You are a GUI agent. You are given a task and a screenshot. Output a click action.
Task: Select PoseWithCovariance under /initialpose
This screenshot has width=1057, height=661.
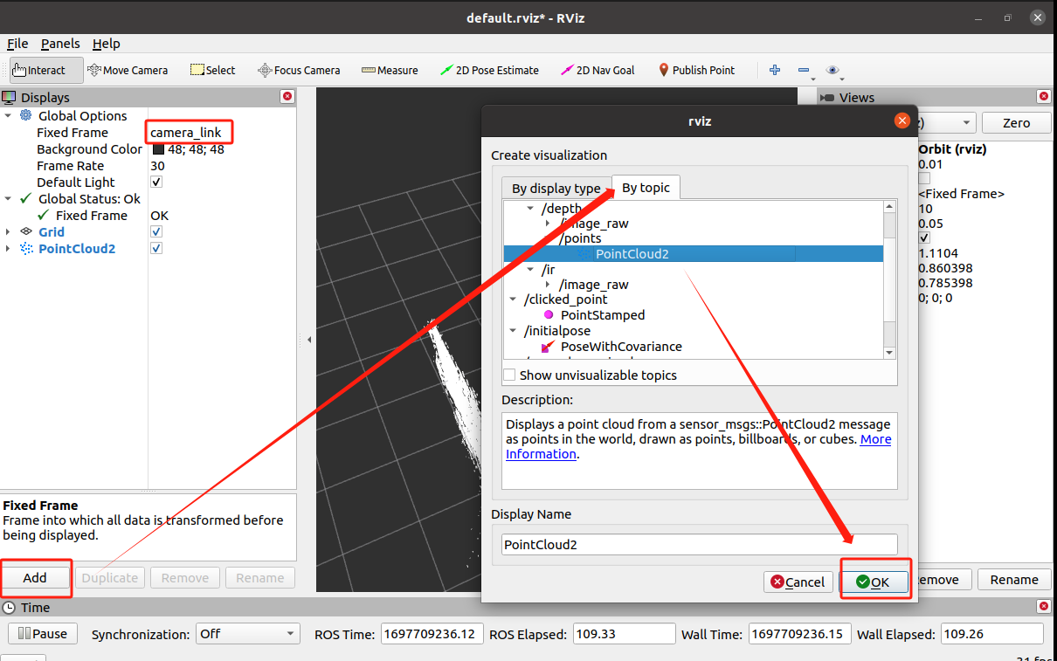pyautogui.click(x=621, y=347)
